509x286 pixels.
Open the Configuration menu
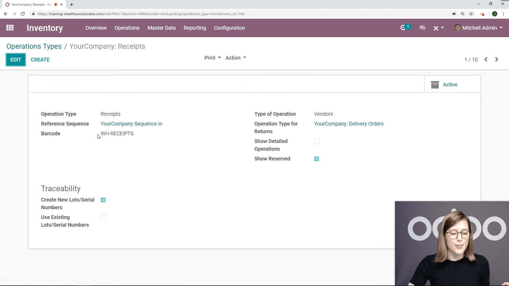pyautogui.click(x=229, y=28)
